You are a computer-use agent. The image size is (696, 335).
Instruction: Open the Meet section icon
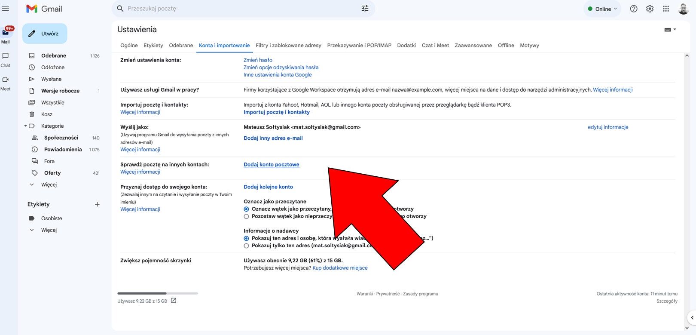click(x=6, y=80)
